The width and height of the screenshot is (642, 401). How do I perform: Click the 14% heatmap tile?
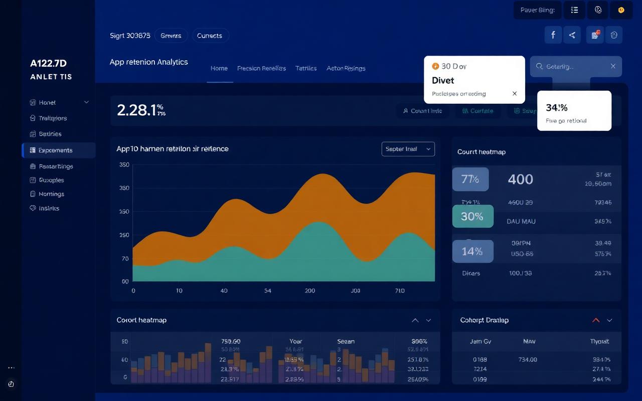coord(472,251)
